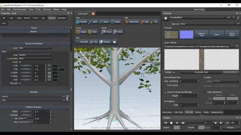This screenshot has width=241, height=135.
Task: Click the Render view button
Action: 82,22
